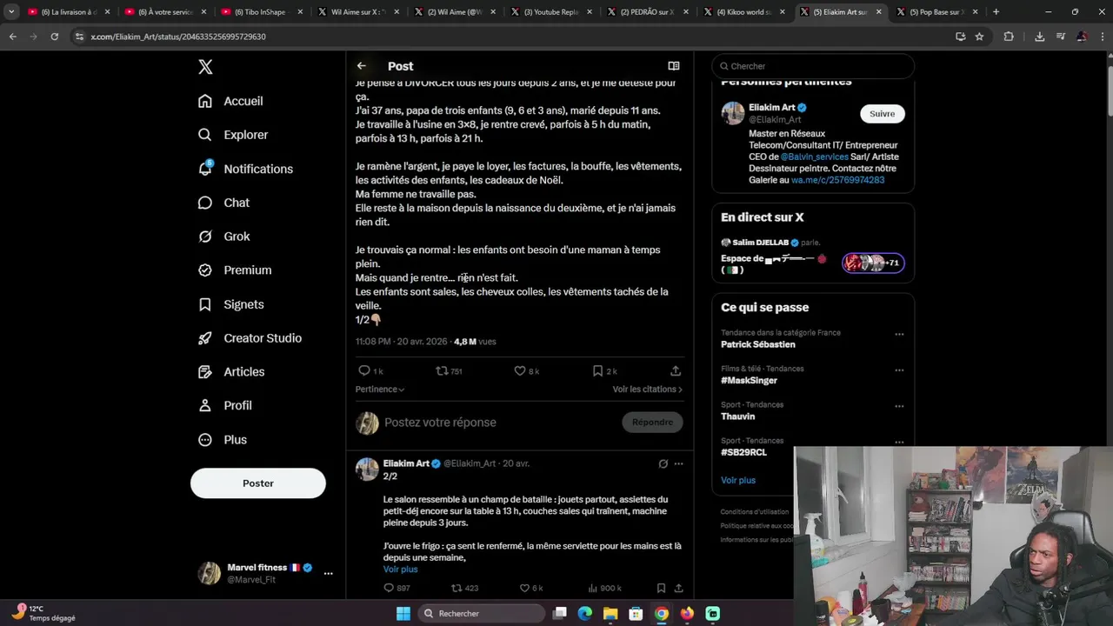
Task: Open more options for Thauvin trend
Action: click(x=899, y=406)
